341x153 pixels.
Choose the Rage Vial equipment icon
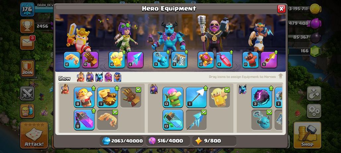[84, 120]
